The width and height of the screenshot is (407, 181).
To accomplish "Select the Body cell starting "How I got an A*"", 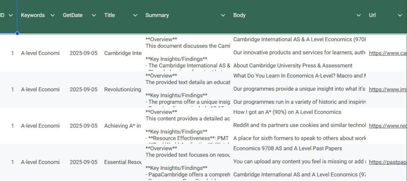I will 287,112.
